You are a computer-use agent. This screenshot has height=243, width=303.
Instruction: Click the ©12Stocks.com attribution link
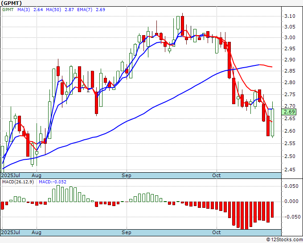(284, 240)
